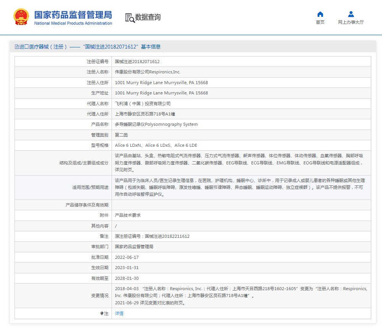Click the 网上办事大厅 label
382x328 pixels.
351,22
